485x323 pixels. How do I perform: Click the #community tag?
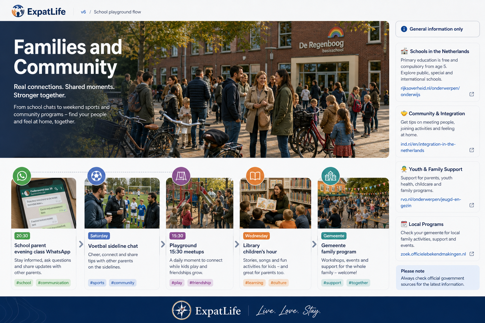tap(123, 283)
